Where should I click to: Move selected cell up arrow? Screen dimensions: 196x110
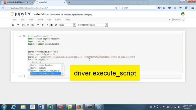point(38,25)
